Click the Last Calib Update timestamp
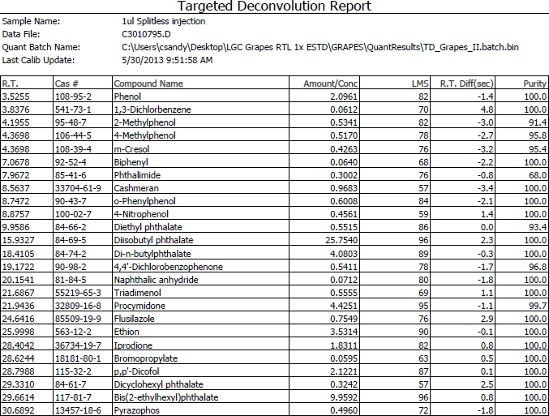Viewport: 549px width, 416px height. (x=166, y=60)
